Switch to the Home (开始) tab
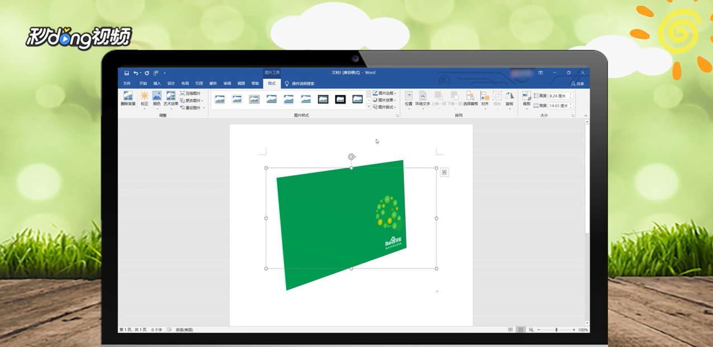713x347 pixels. click(143, 84)
